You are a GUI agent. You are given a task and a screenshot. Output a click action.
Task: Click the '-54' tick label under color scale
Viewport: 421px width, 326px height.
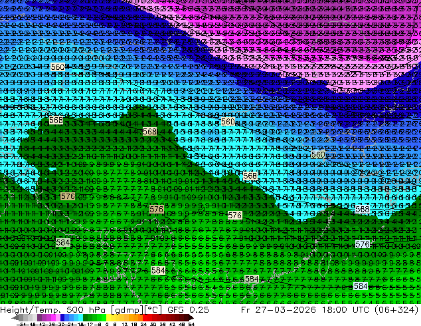(21, 324)
